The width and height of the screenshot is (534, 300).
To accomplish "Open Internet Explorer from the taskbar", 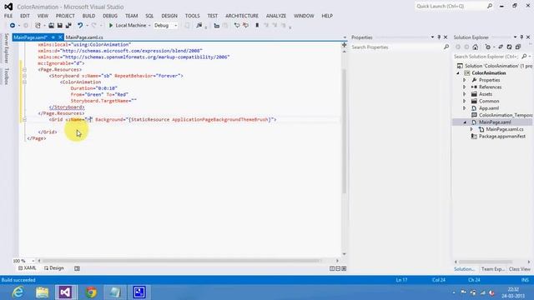I will coord(18,292).
